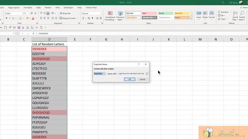Apply Percent Style icon
The height and width of the screenshot is (139, 248).
click(89, 18)
